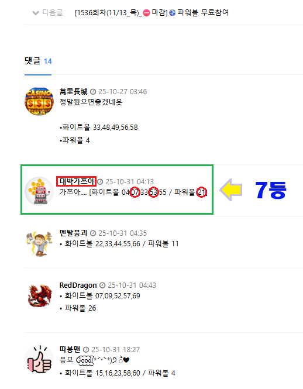Click the RedDragon username
Viewport: 303px width, 389px height.
coord(78,285)
